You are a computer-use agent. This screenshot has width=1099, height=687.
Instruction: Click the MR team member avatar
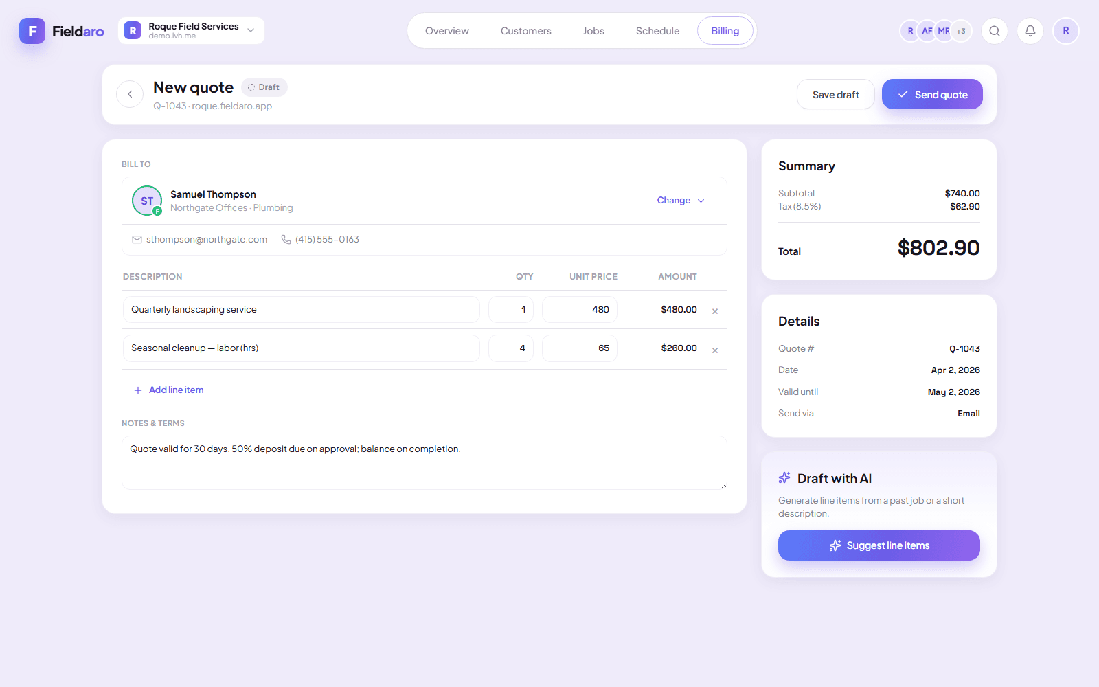[x=944, y=31]
